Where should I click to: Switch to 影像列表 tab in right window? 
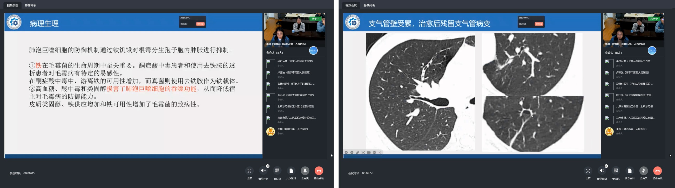click(x=369, y=5)
